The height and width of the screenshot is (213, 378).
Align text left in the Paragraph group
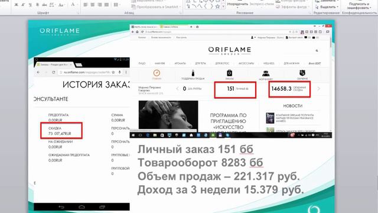85,5
